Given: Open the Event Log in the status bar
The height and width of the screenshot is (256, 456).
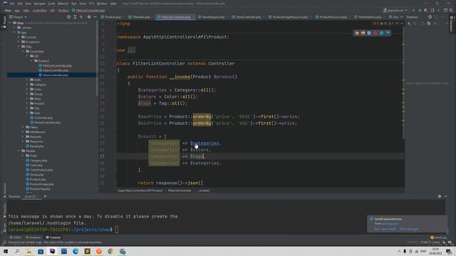Looking at the screenshot, I should coord(439,238).
